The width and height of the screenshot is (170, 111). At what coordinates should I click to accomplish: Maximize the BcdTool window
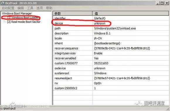162,3
